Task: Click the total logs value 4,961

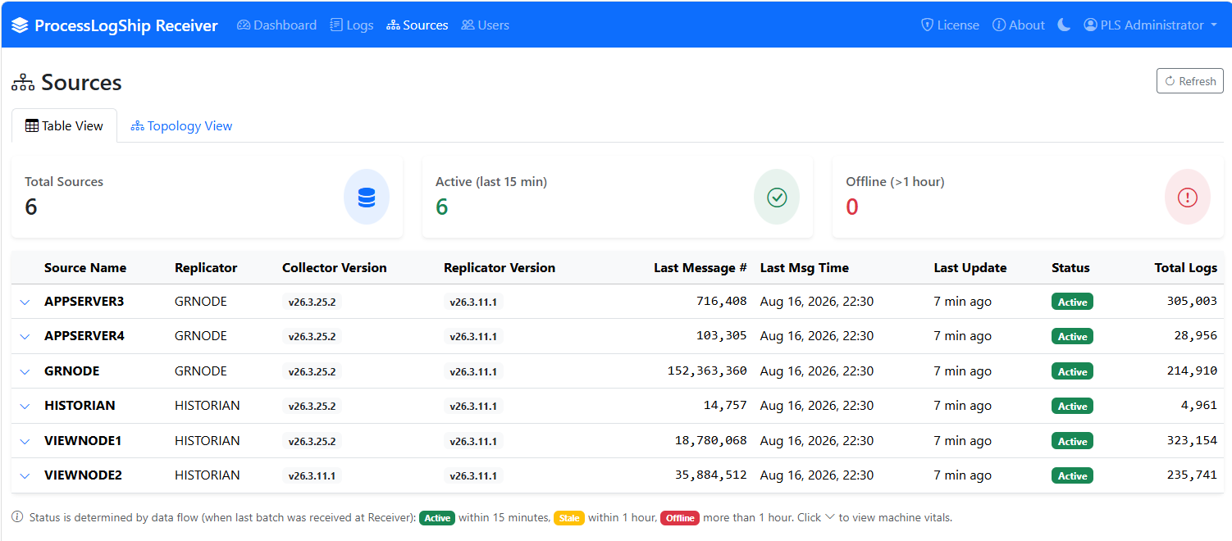Action: click(x=1199, y=406)
